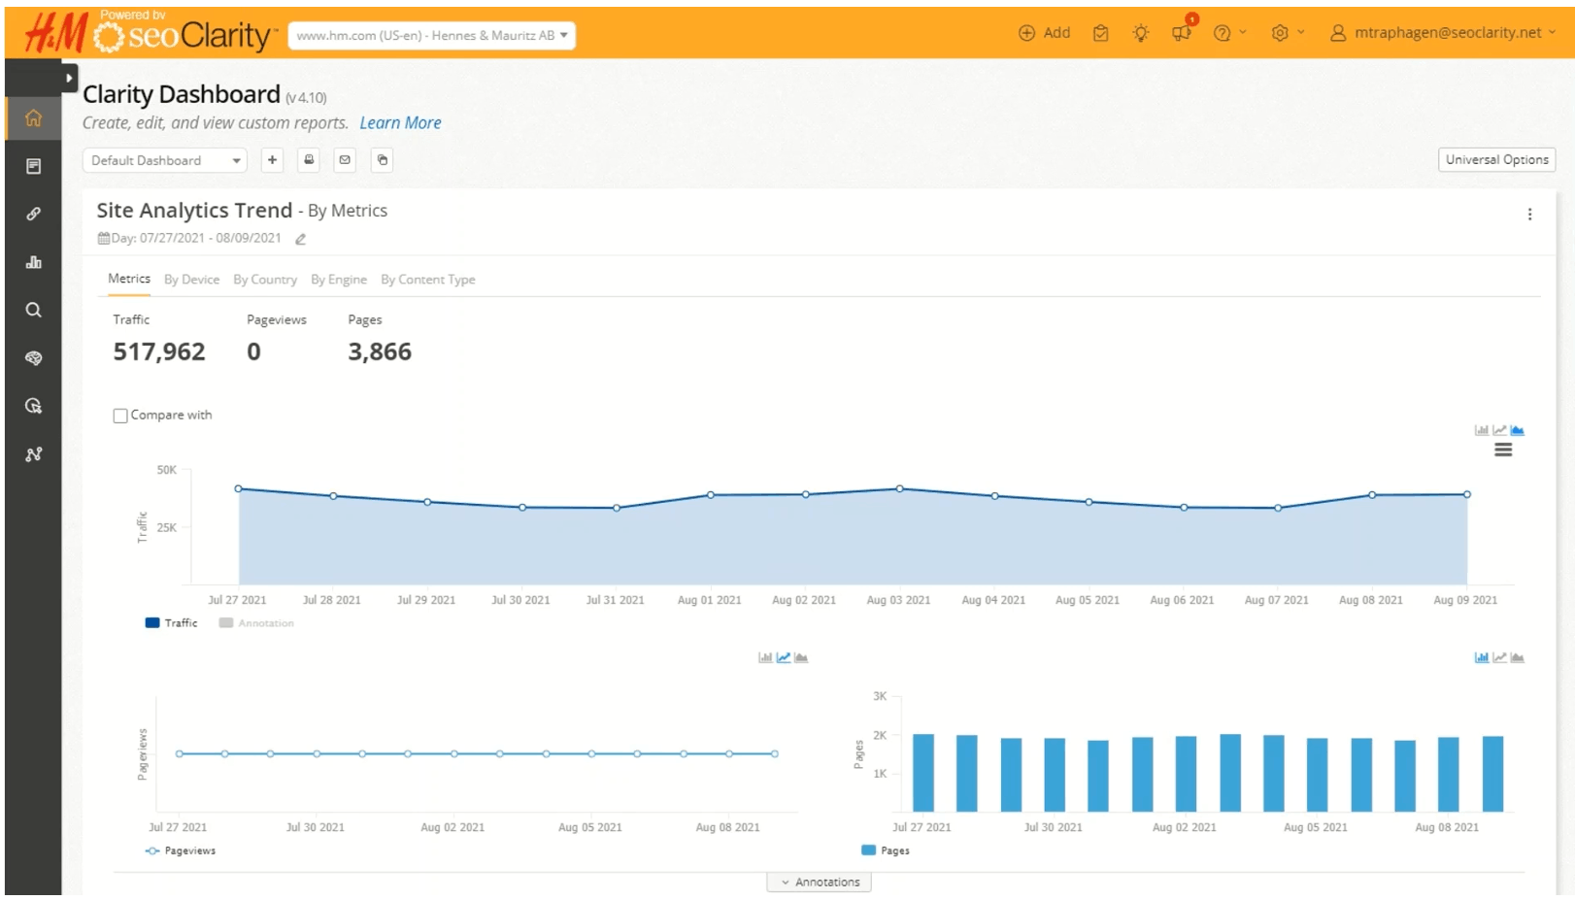This screenshot has height=900, width=1575.
Task: Open the Default Dashboard dropdown
Action: [163, 159]
